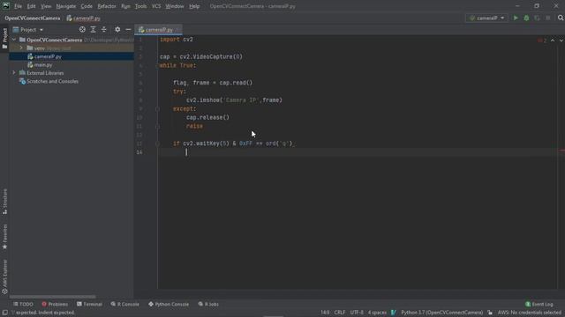Run the cameraIP configuration
The height and width of the screenshot is (317, 565).
516,18
